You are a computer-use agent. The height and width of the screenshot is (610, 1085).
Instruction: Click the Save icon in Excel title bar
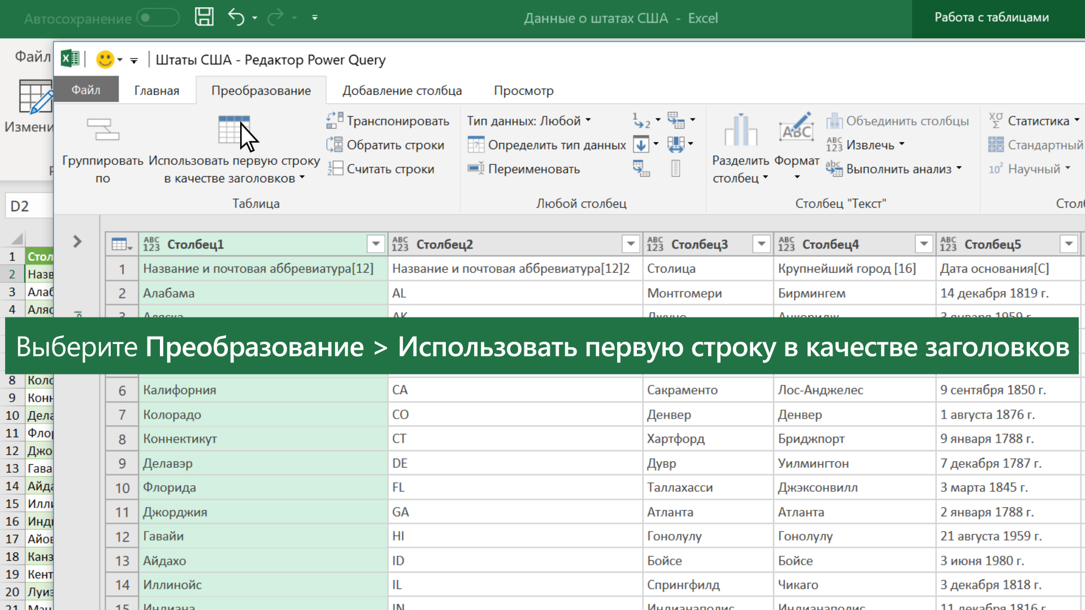click(x=204, y=17)
